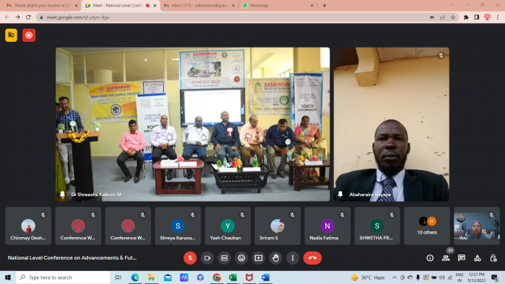Unmute the microphone in Meet controls
This screenshot has width=505, height=284.
pos(190,258)
